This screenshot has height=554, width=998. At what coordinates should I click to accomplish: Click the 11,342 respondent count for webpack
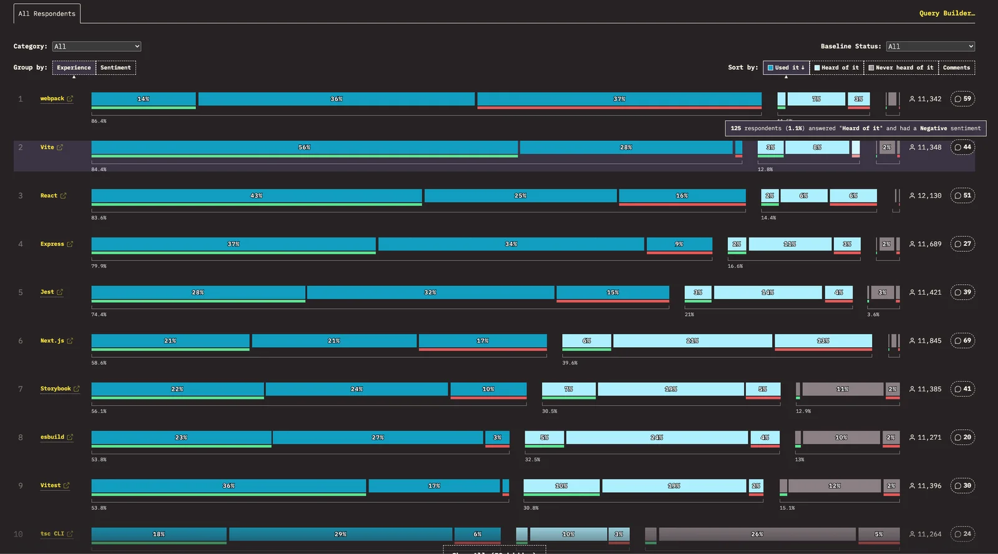click(926, 99)
